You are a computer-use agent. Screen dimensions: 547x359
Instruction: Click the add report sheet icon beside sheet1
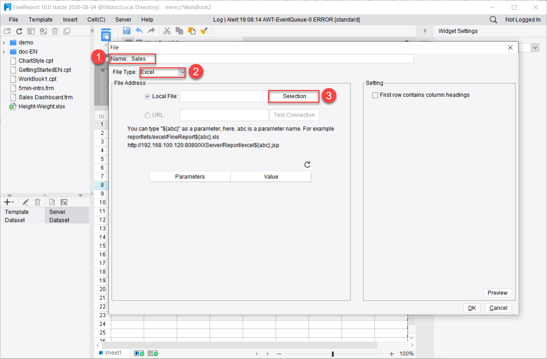[x=139, y=353]
